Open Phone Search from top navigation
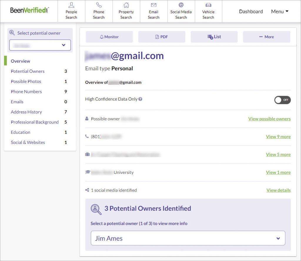The height and width of the screenshot is (261, 301). coord(99,11)
